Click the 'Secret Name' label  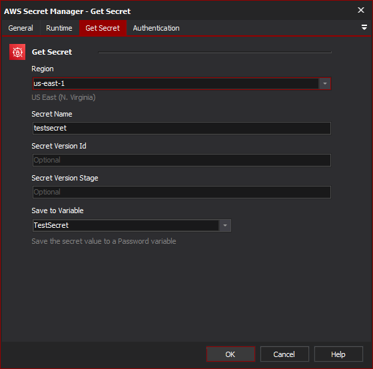[52, 114]
